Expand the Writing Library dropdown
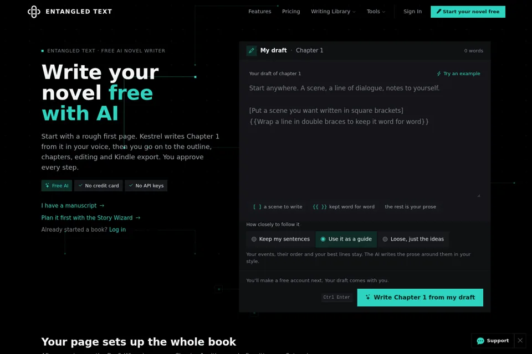This screenshot has width=532, height=354. [333, 12]
